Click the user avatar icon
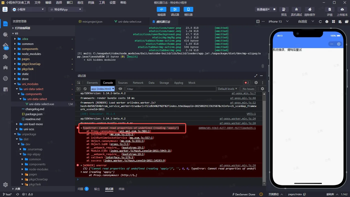Viewport: 350px width, 197px height. pos(5,9)
